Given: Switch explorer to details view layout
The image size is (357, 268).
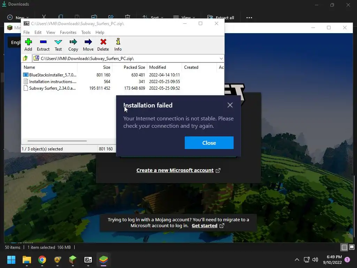Looking at the screenshot, I should coord(344,247).
